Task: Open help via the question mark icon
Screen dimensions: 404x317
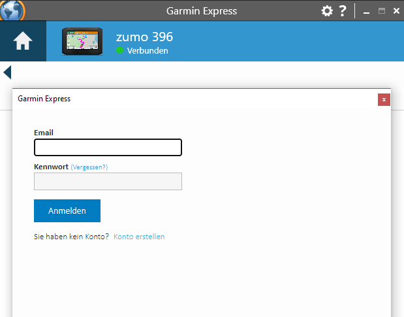Action: tap(343, 11)
